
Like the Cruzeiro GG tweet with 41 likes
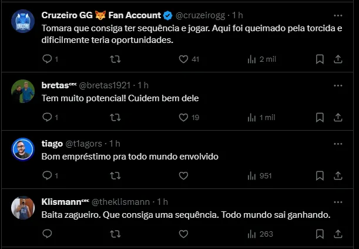(x=183, y=59)
